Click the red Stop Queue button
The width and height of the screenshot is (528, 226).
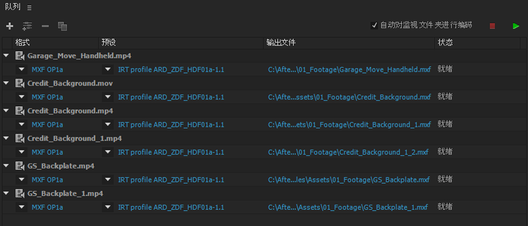492,26
